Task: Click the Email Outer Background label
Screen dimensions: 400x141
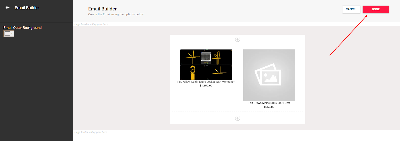Action: pyautogui.click(x=23, y=28)
